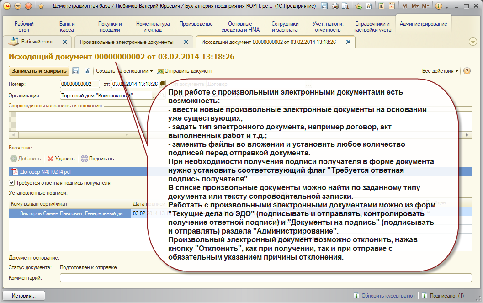
Task: Add current page to favorites star-arrow icon
Action: [x=358, y=6]
